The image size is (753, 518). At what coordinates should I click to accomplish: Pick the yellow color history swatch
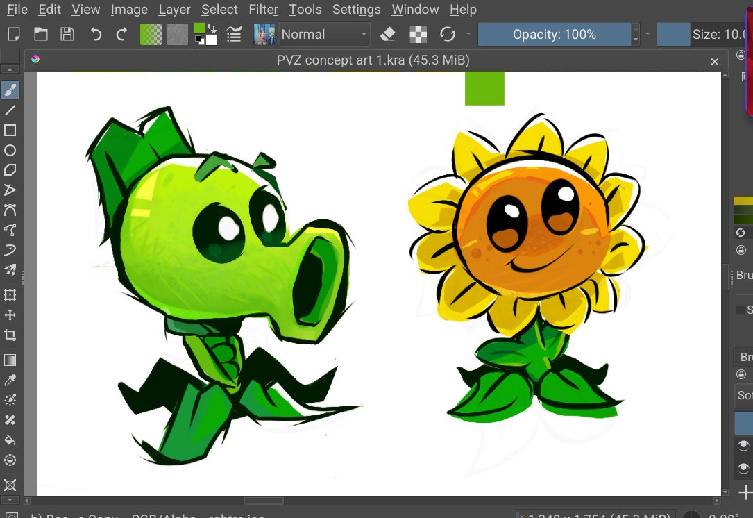click(743, 200)
